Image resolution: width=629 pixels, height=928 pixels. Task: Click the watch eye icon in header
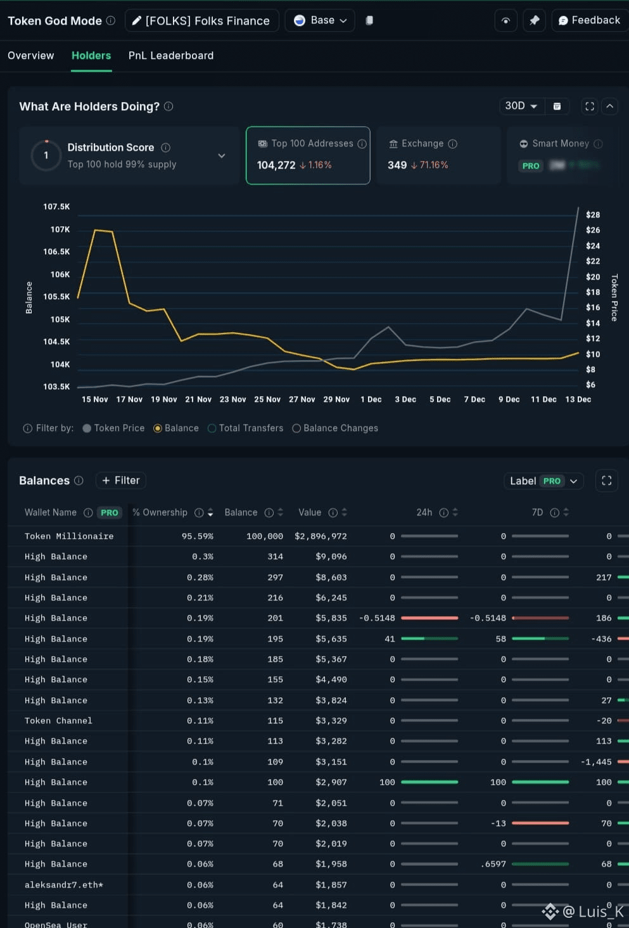pos(505,20)
